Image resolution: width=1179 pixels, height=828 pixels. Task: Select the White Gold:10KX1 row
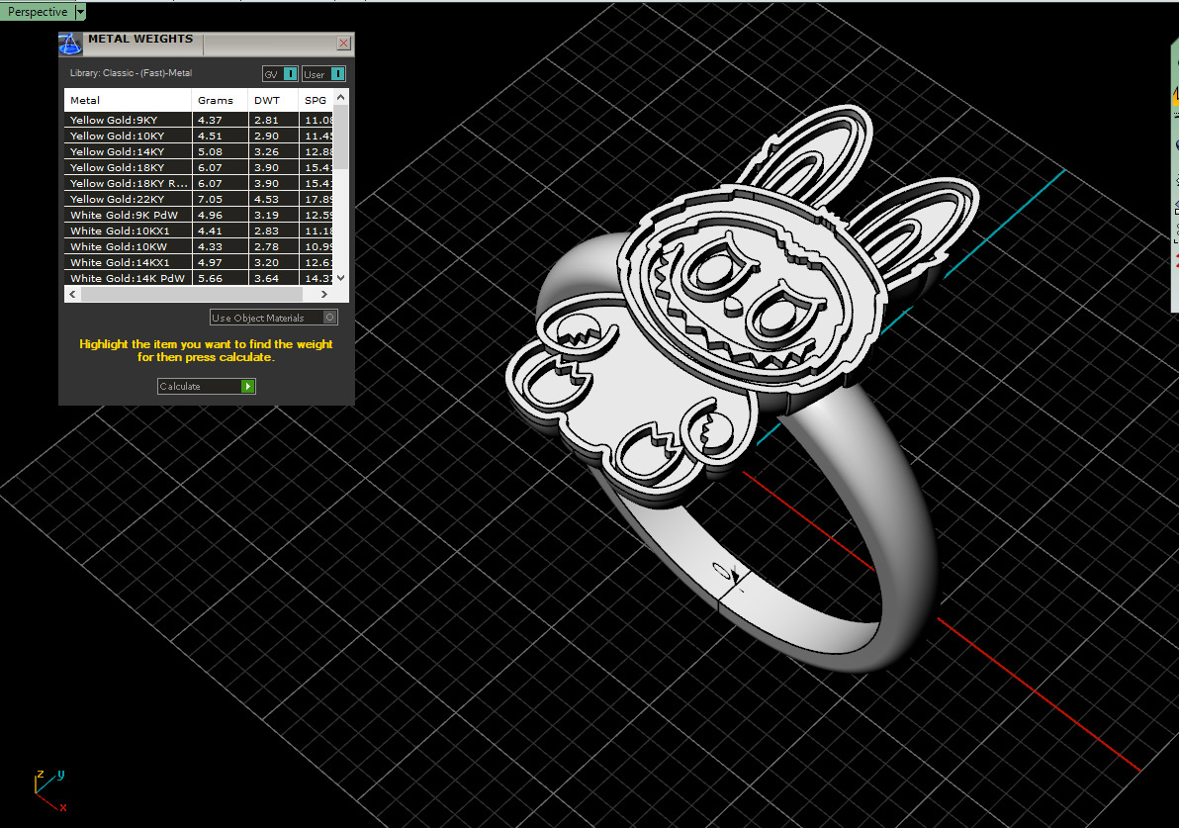199,230
